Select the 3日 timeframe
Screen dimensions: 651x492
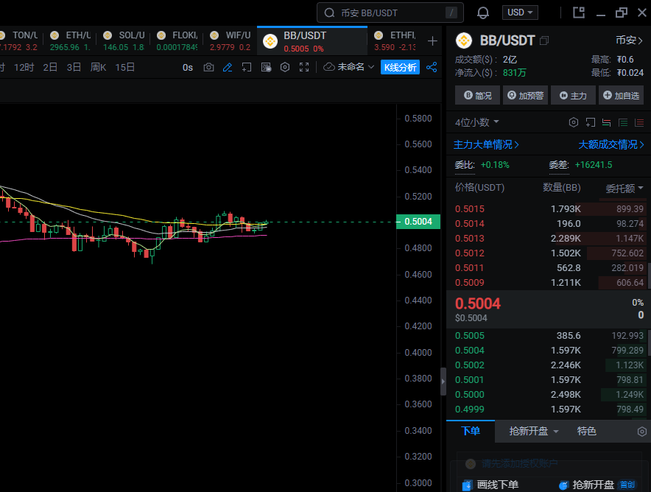pos(74,67)
